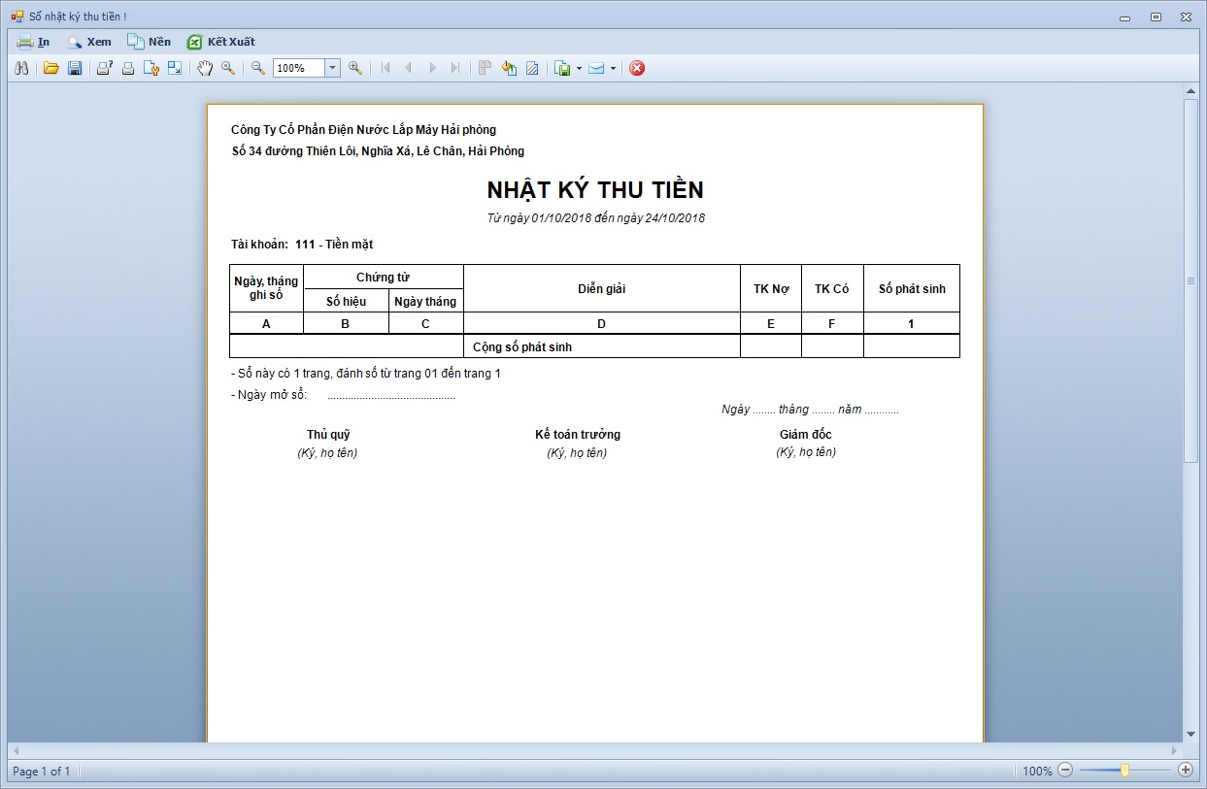The image size is (1207, 789).
Task: Save the report using the floppy disk icon
Action: pyautogui.click(x=75, y=68)
